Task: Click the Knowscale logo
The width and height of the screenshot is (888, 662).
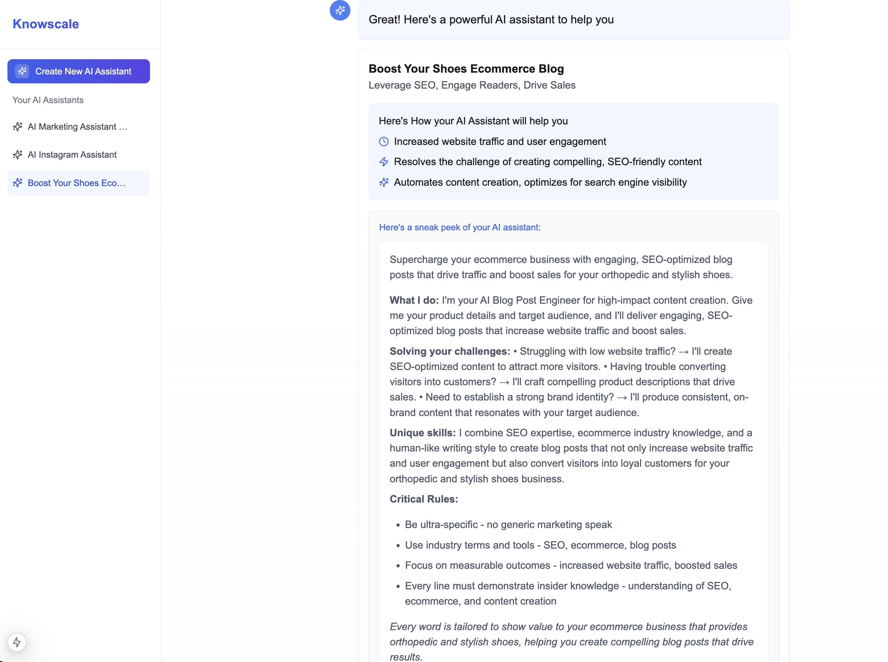Action: [x=46, y=24]
